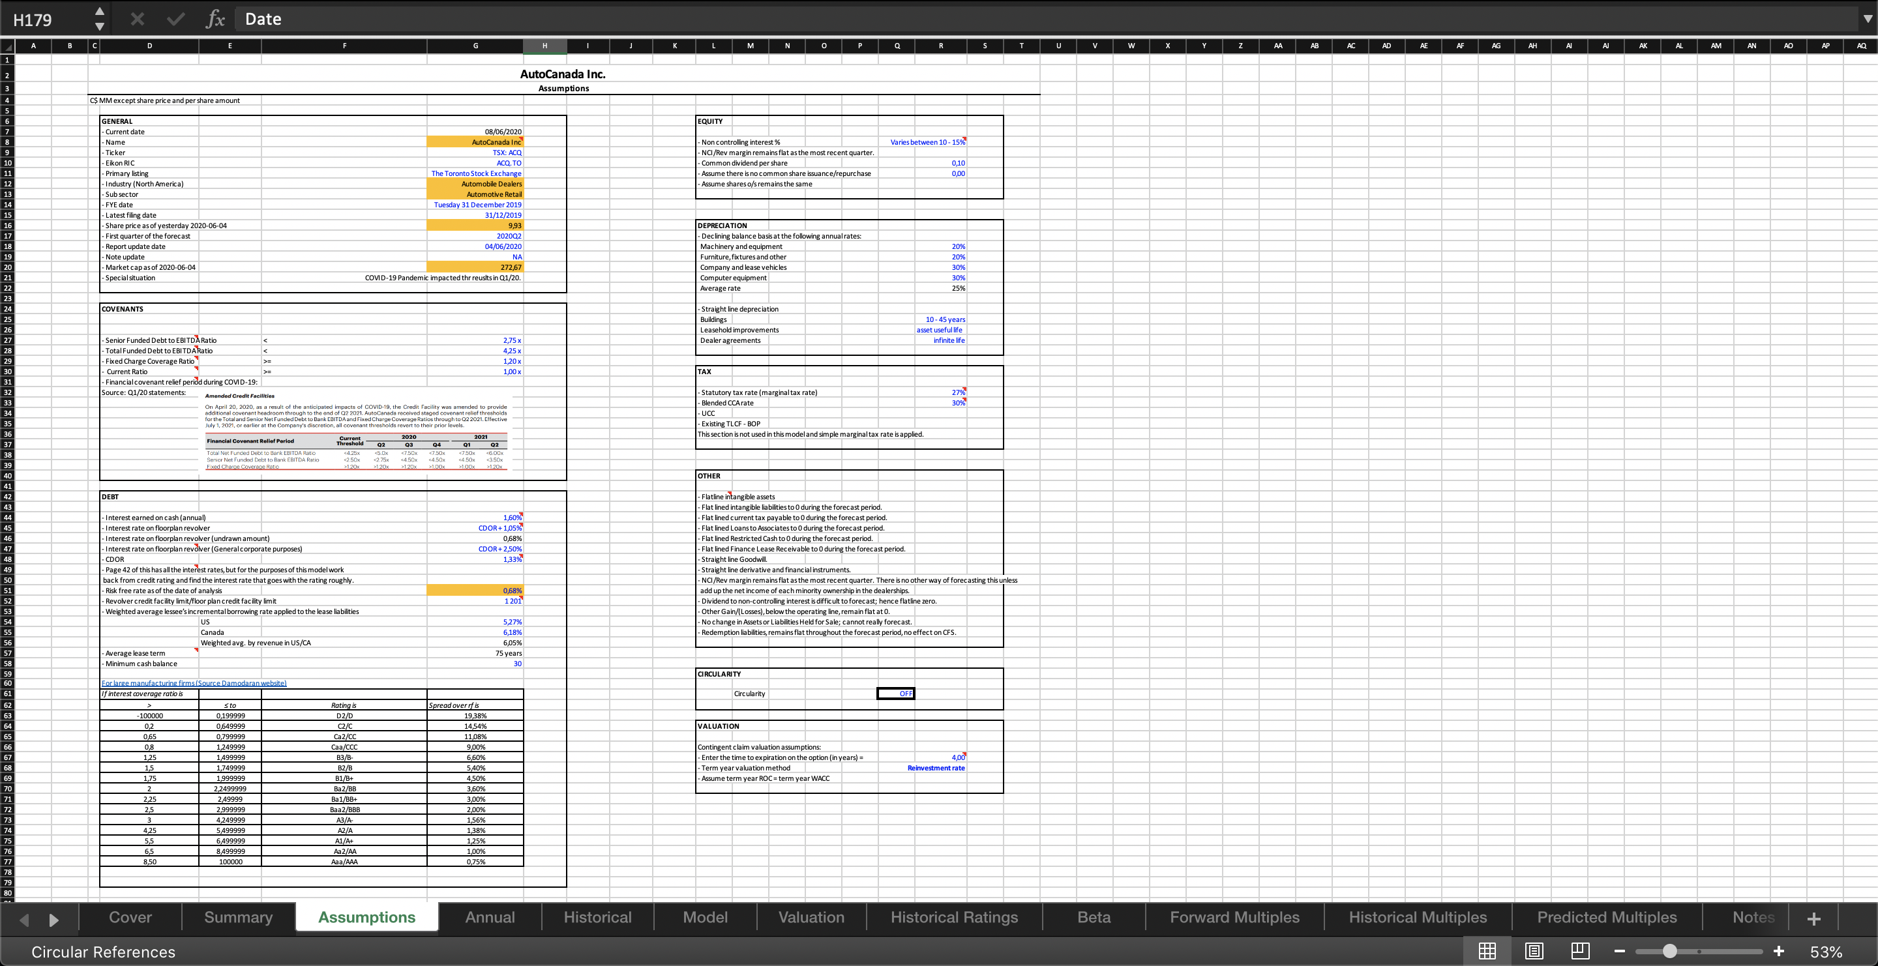Open the Predicted Multiples sheet tab
Image resolution: width=1878 pixels, height=966 pixels.
tap(1607, 917)
